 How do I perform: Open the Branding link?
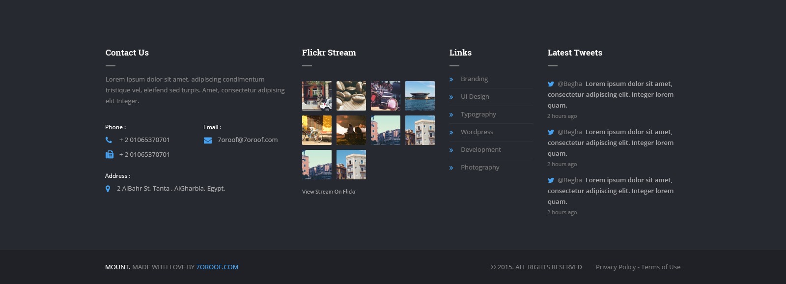[475, 79]
